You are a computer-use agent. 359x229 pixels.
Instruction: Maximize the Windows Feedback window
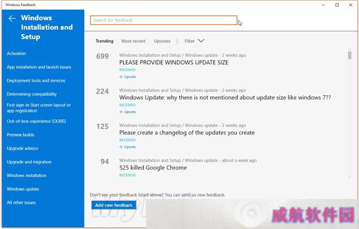(337, 5)
